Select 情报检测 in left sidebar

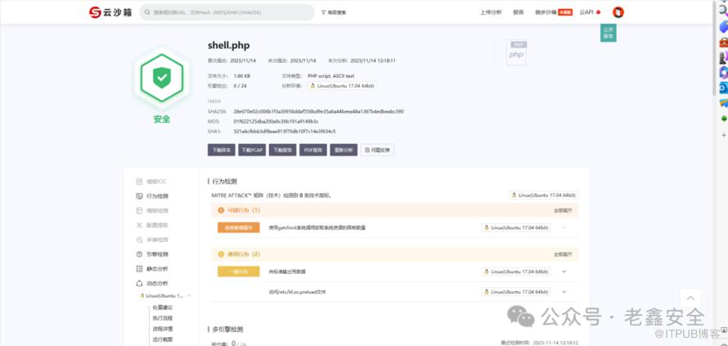click(151, 211)
